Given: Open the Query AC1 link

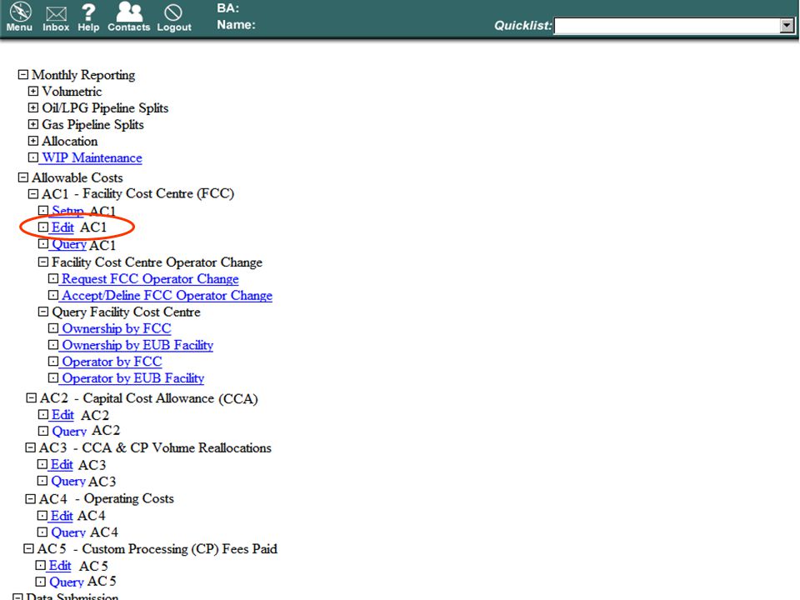Looking at the screenshot, I should pyautogui.click(x=69, y=245).
